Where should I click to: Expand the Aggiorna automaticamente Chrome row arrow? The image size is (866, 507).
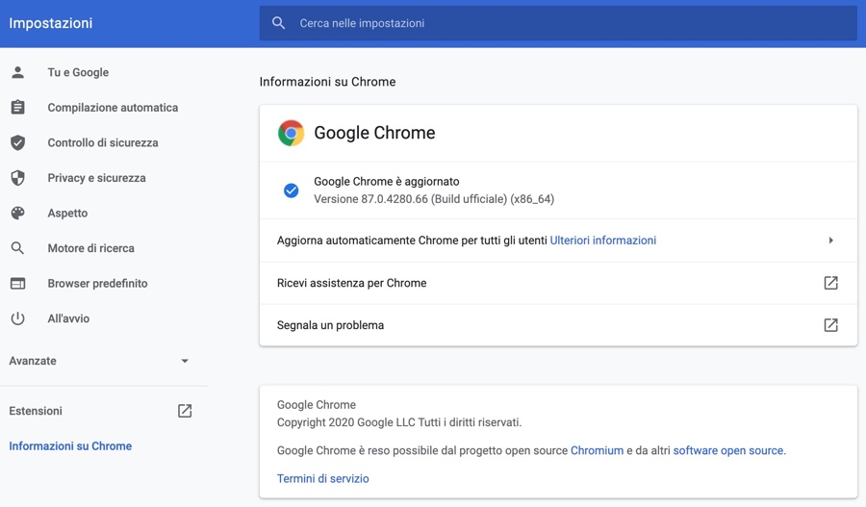tap(830, 241)
